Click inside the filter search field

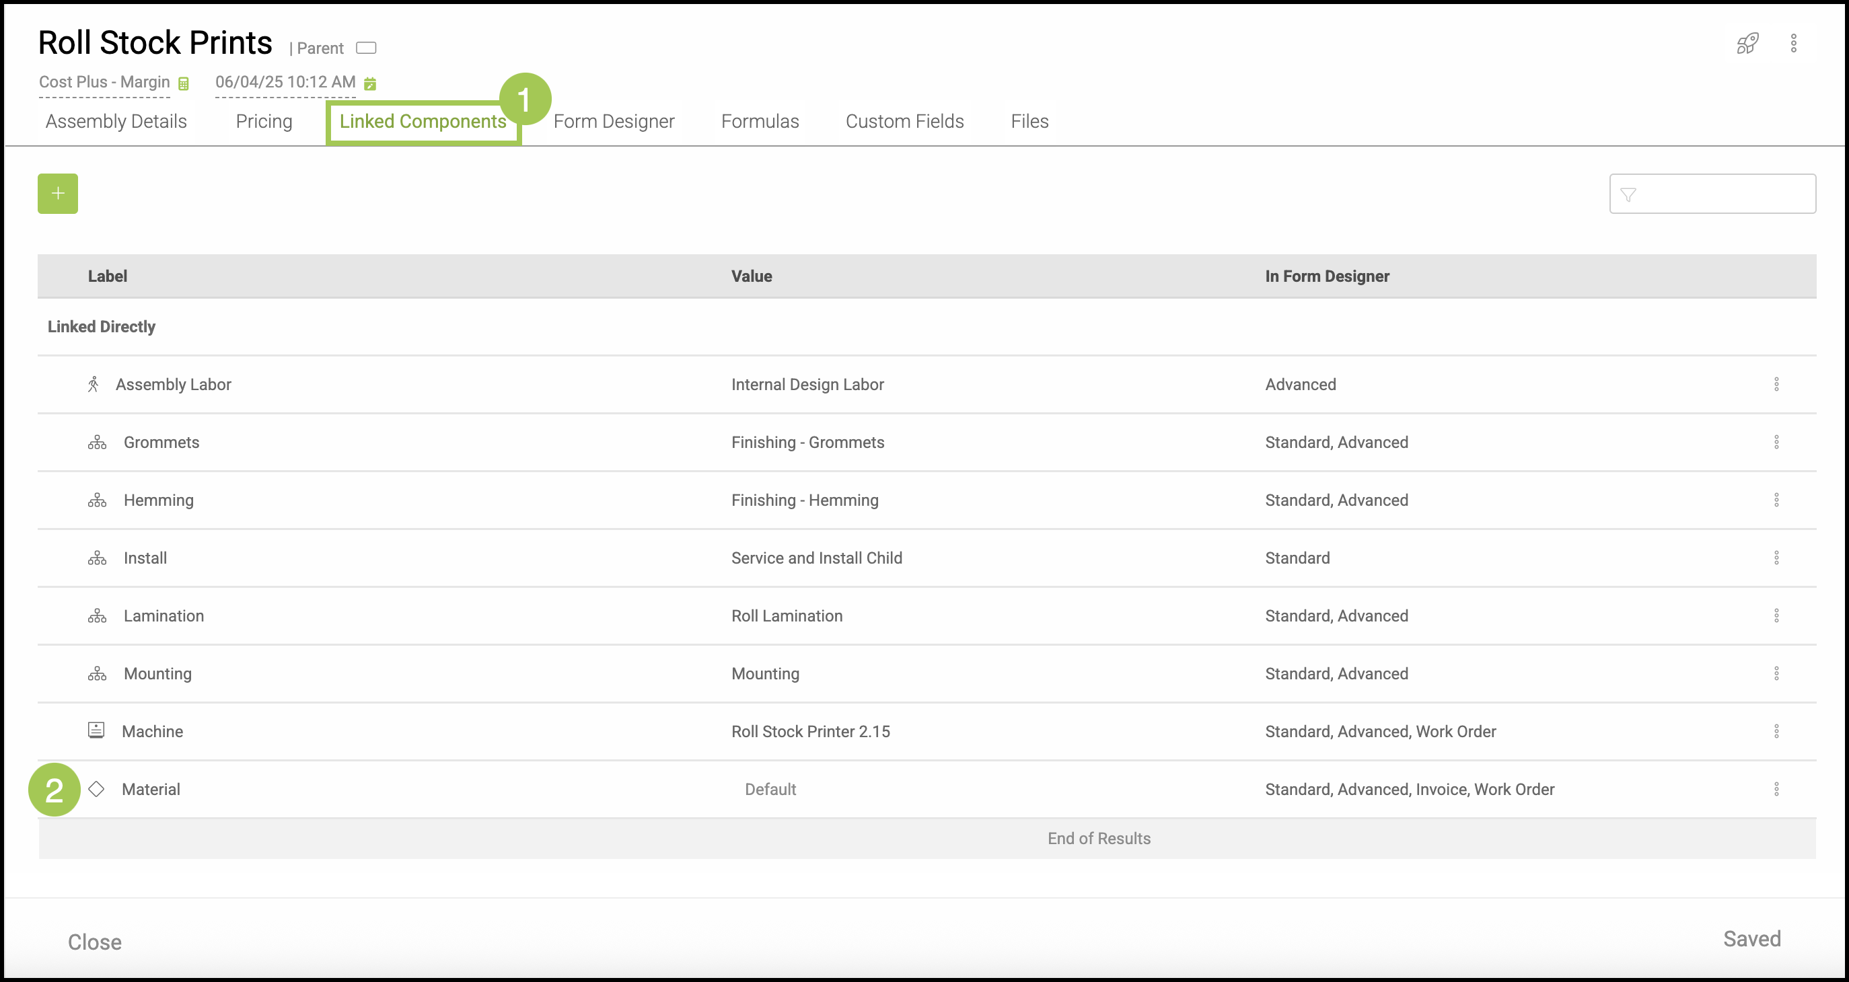(x=1723, y=194)
